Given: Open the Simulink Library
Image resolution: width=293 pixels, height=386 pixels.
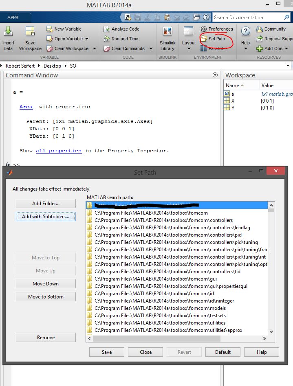Looking at the screenshot, I should 167,39.
